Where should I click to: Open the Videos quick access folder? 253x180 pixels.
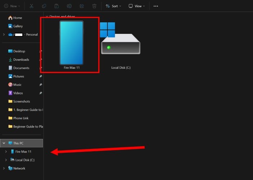click(15, 93)
